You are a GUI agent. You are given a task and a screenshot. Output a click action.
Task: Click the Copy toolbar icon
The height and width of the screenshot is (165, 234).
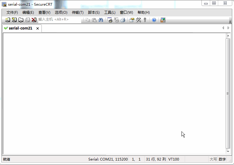(88, 20)
